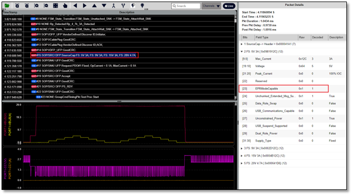Go to previous packet with left arrow
The height and width of the screenshot is (195, 352).
75,6
